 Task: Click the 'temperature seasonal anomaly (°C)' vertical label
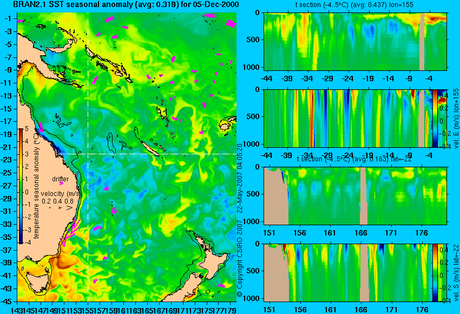pyautogui.click(x=37, y=186)
